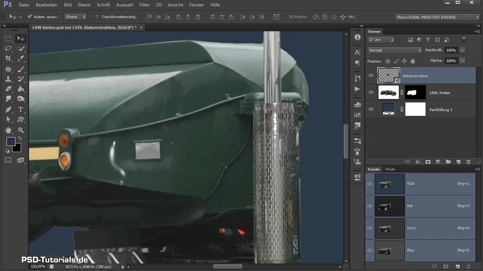Add a layer mask in Layers panel
This screenshot has height=271, width=483.
(x=428, y=162)
